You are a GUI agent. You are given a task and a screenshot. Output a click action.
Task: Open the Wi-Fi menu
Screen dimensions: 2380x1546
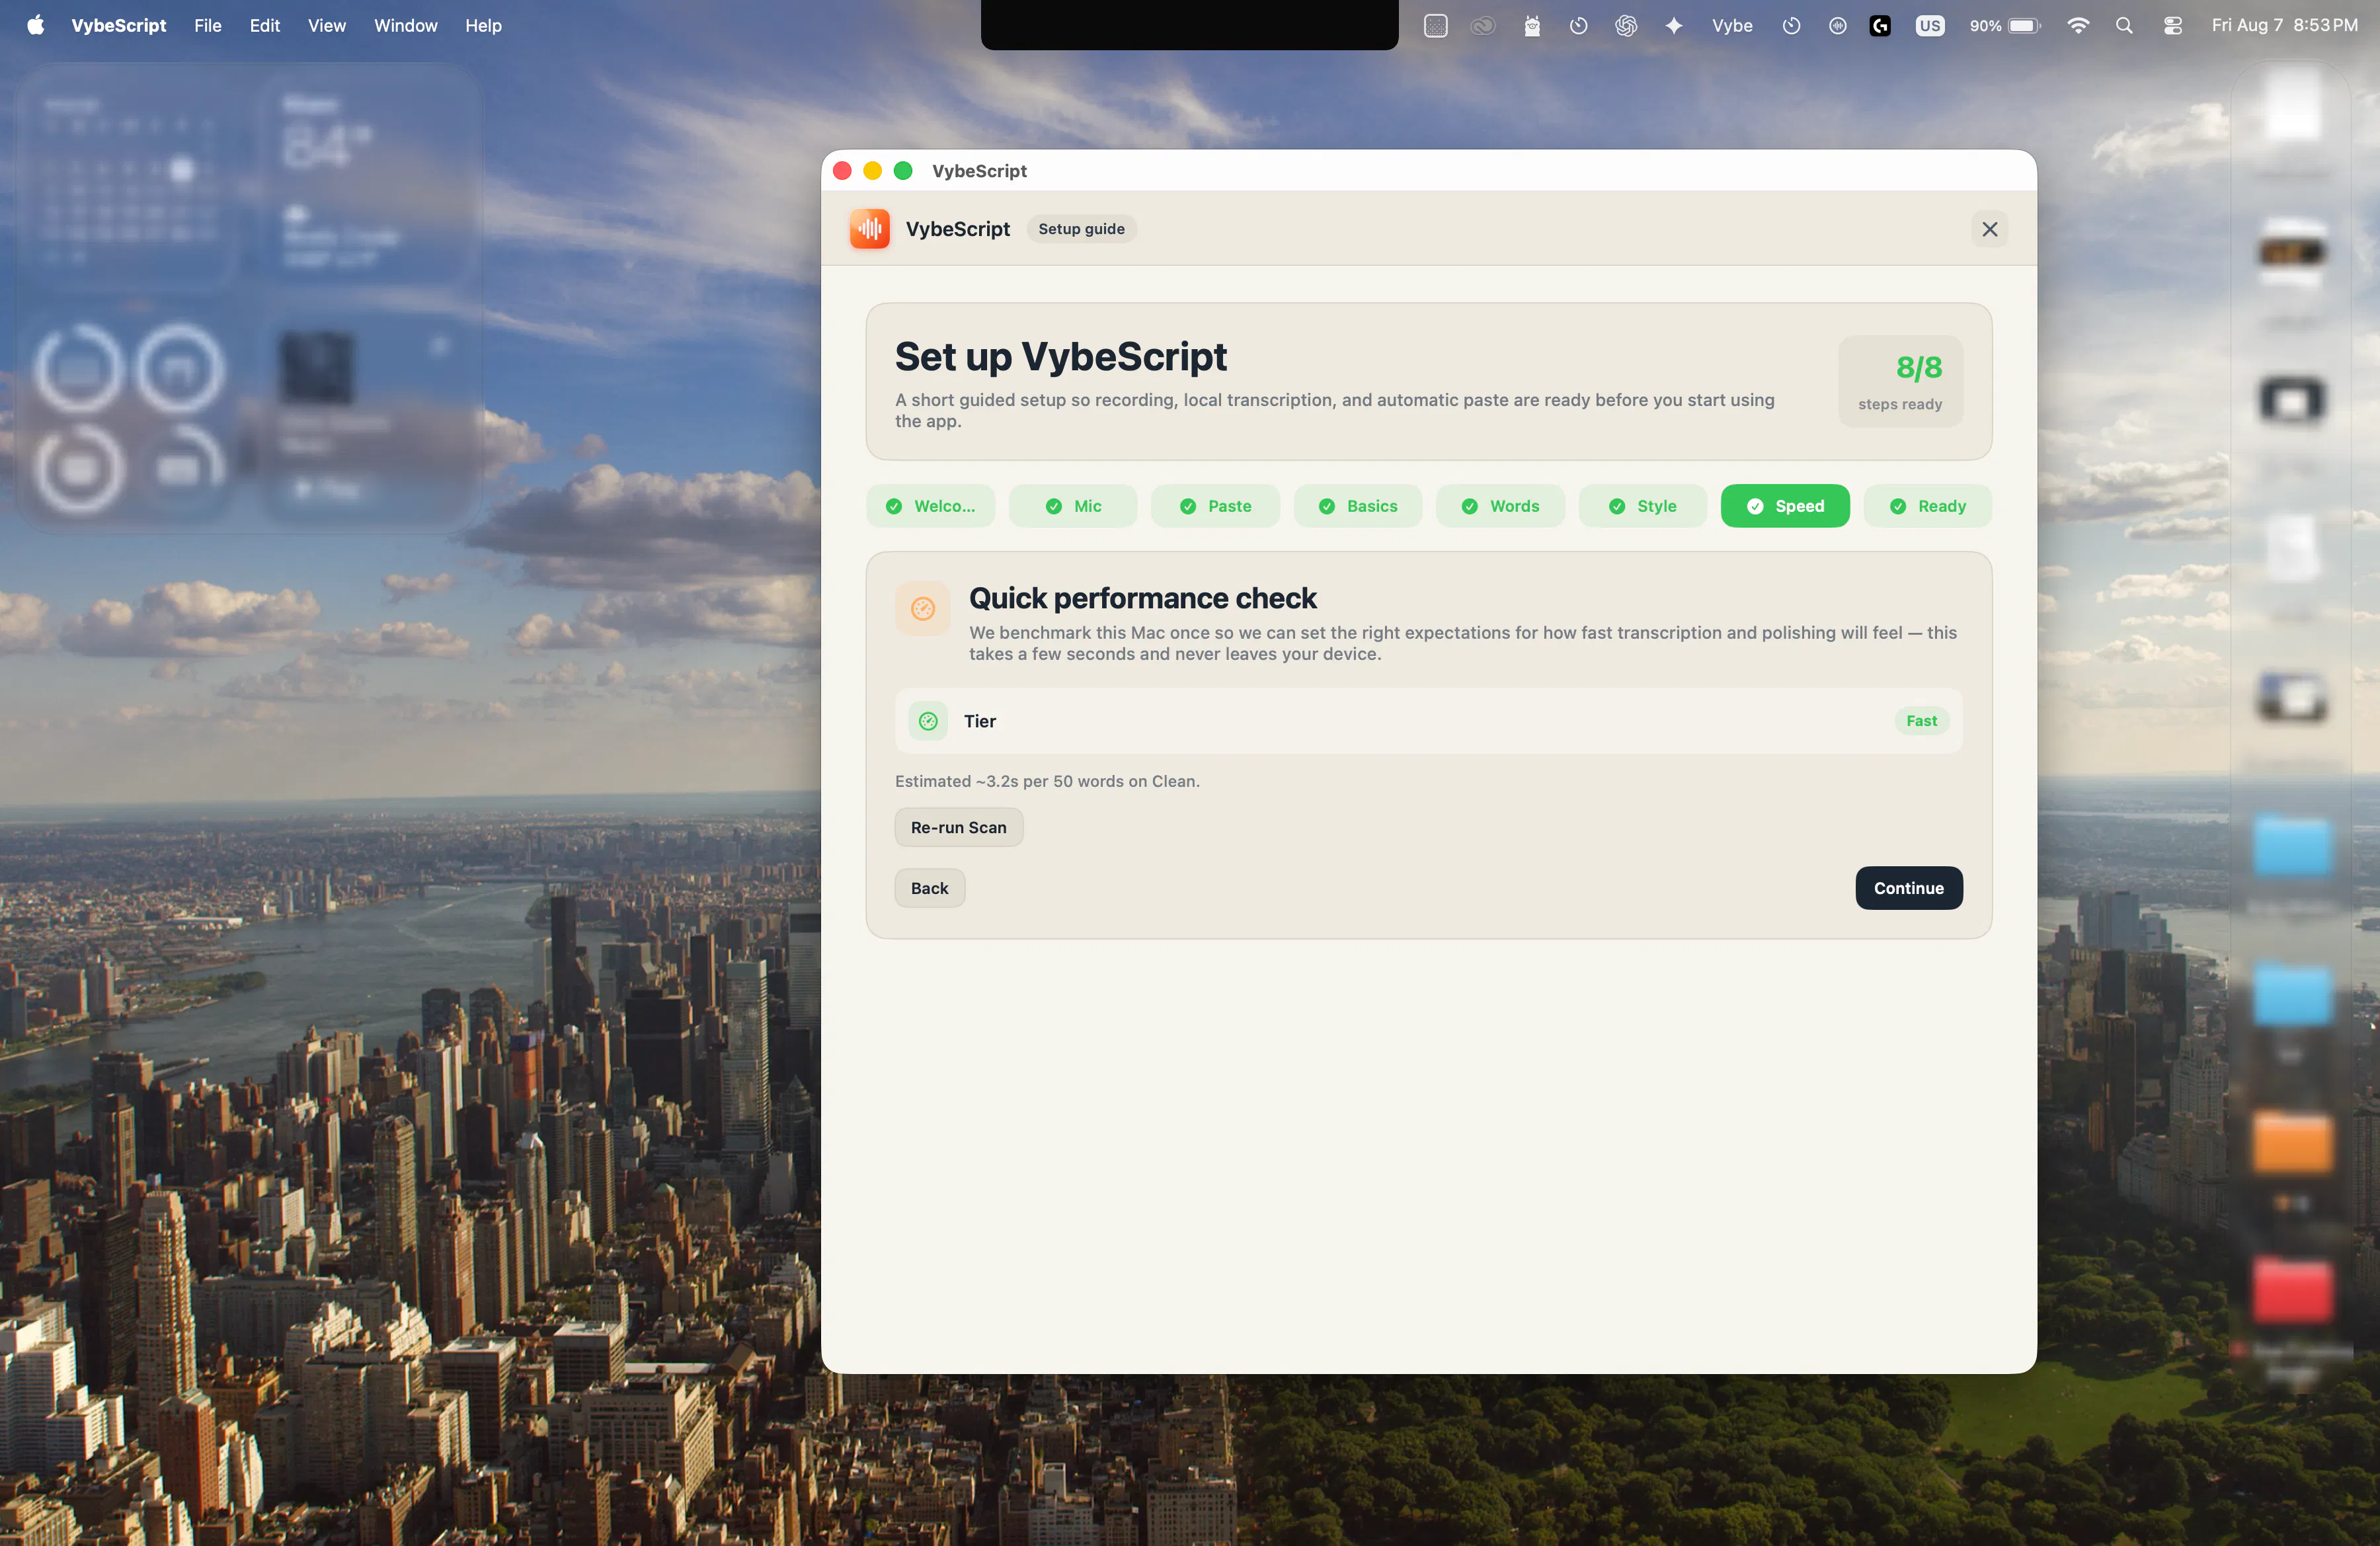click(x=2077, y=25)
